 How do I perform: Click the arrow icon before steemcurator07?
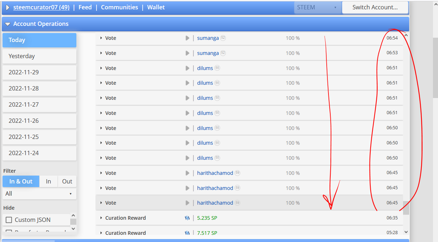click(8, 8)
